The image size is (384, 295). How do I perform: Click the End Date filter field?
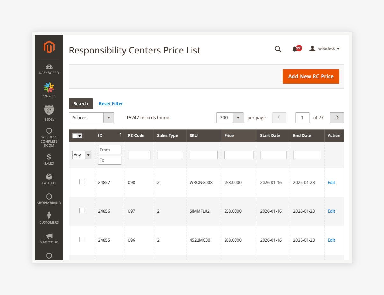pyautogui.click(x=307, y=155)
